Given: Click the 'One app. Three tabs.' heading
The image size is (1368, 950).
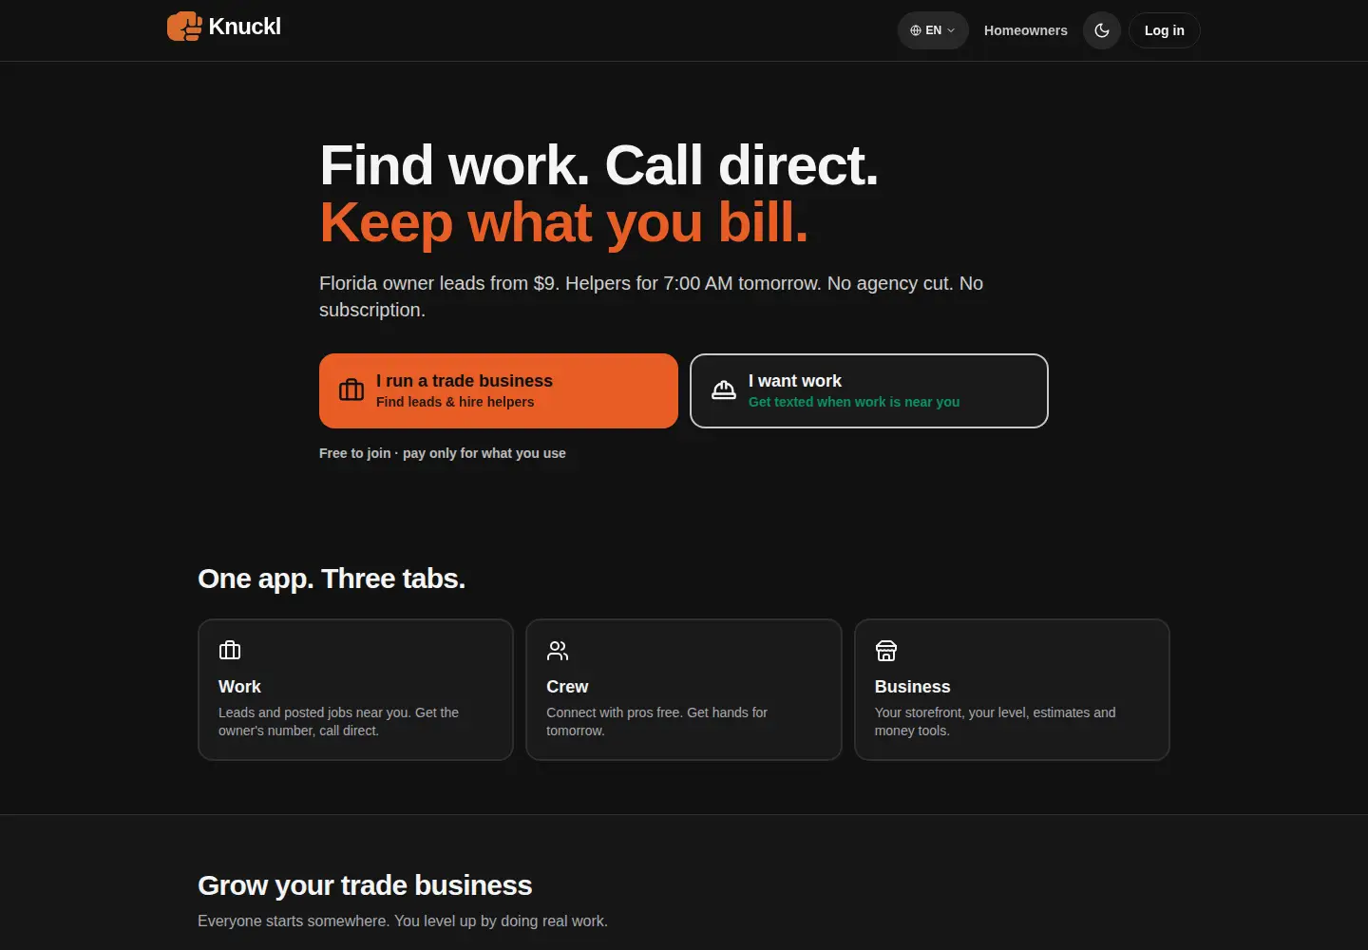Looking at the screenshot, I should (x=332, y=579).
